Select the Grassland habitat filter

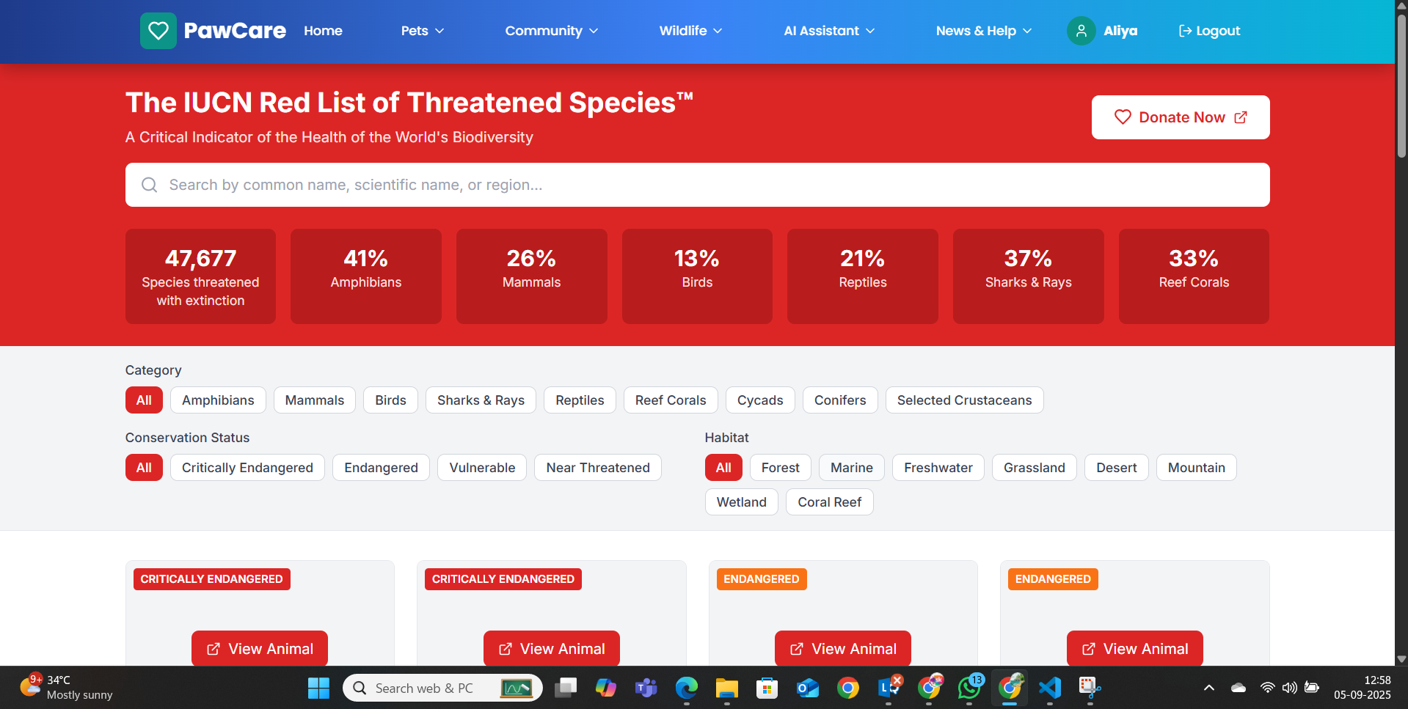pos(1035,468)
